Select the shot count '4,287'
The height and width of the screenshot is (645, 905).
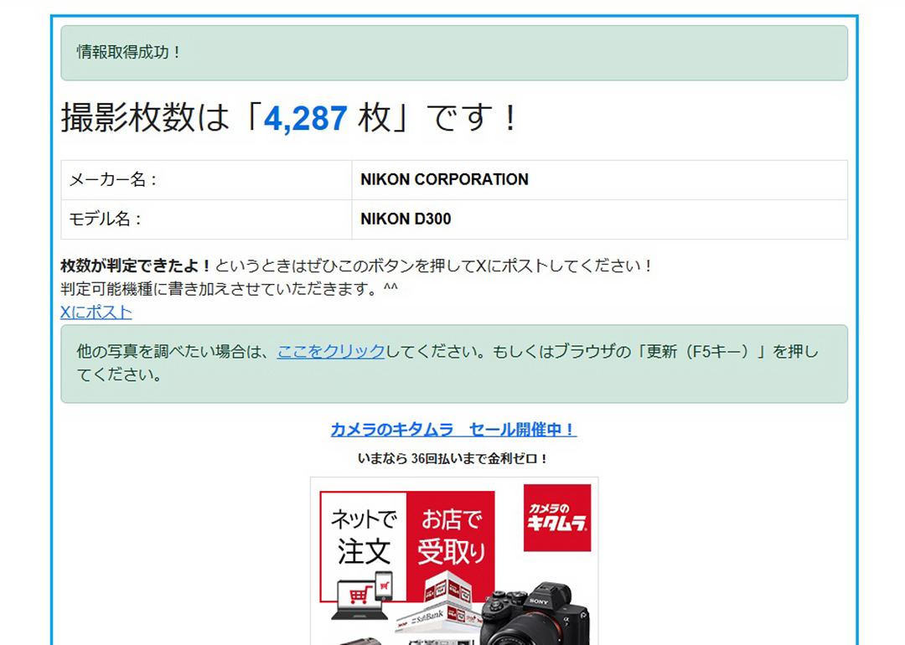305,118
